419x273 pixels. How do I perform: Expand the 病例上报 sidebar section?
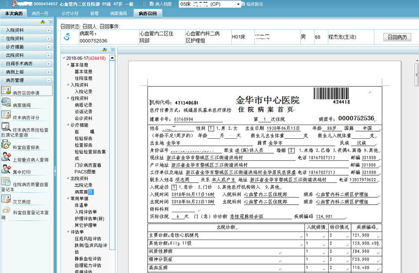tap(48, 72)
